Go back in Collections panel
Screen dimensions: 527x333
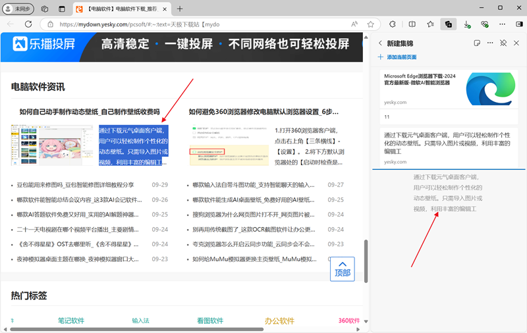click(x=380, y=43)
